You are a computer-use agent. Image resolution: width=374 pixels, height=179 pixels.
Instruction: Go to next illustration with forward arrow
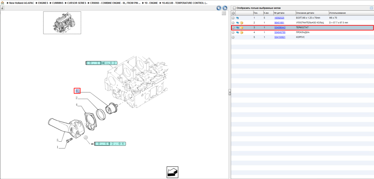point(224,8)
